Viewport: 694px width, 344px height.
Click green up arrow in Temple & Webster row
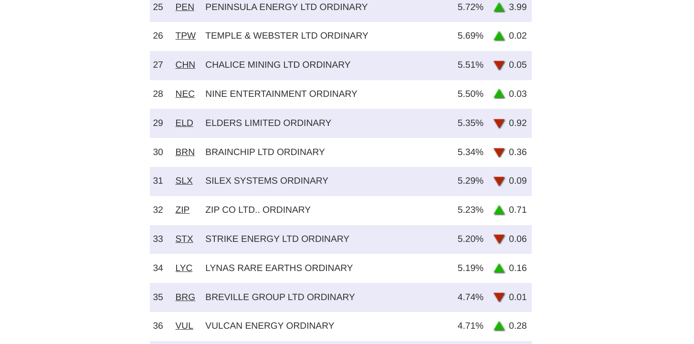click(x=499, y=36)
